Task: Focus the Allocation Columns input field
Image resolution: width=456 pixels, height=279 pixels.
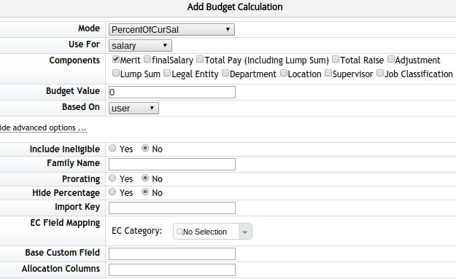Action: (172, 270)
